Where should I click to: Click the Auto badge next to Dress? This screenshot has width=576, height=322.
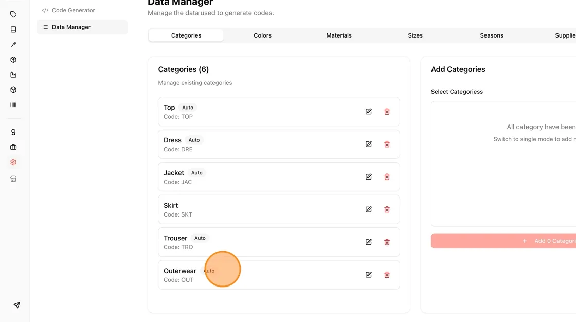point(194,140)
